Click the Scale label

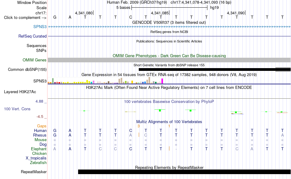(41, 8)
